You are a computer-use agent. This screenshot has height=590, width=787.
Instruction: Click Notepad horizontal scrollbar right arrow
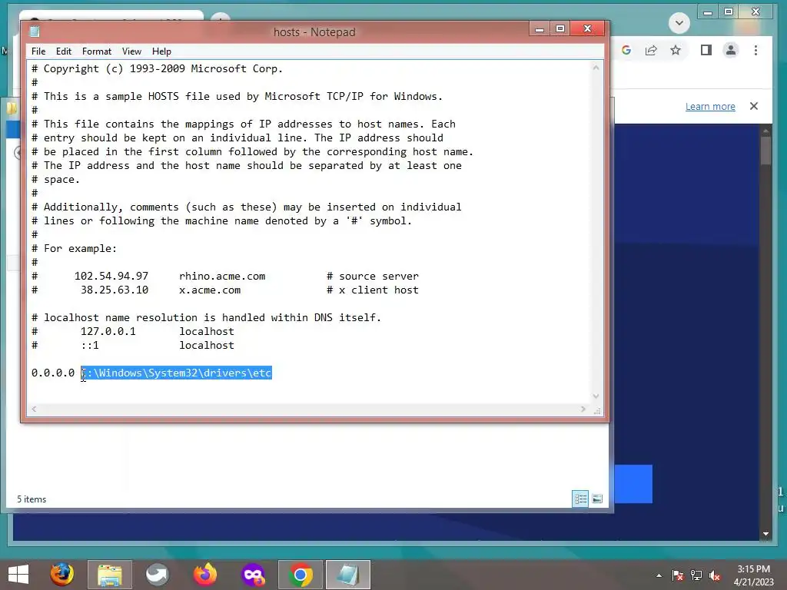(x=583, y=409)
